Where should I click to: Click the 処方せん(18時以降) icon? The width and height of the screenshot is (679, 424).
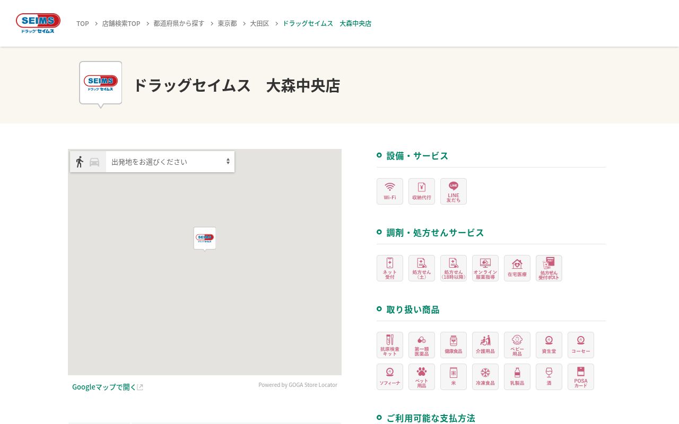point(454,268)
